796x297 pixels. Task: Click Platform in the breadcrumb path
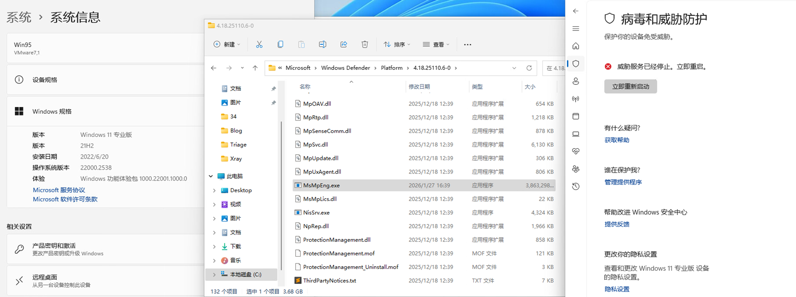coord(392,68)
